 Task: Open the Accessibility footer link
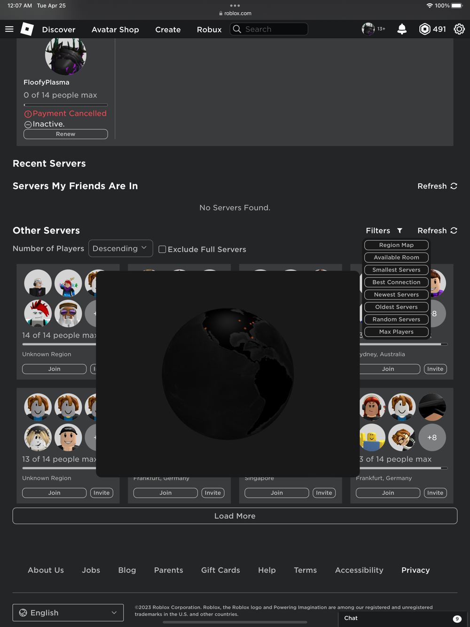pyautogui.click(x=359, y=570)
